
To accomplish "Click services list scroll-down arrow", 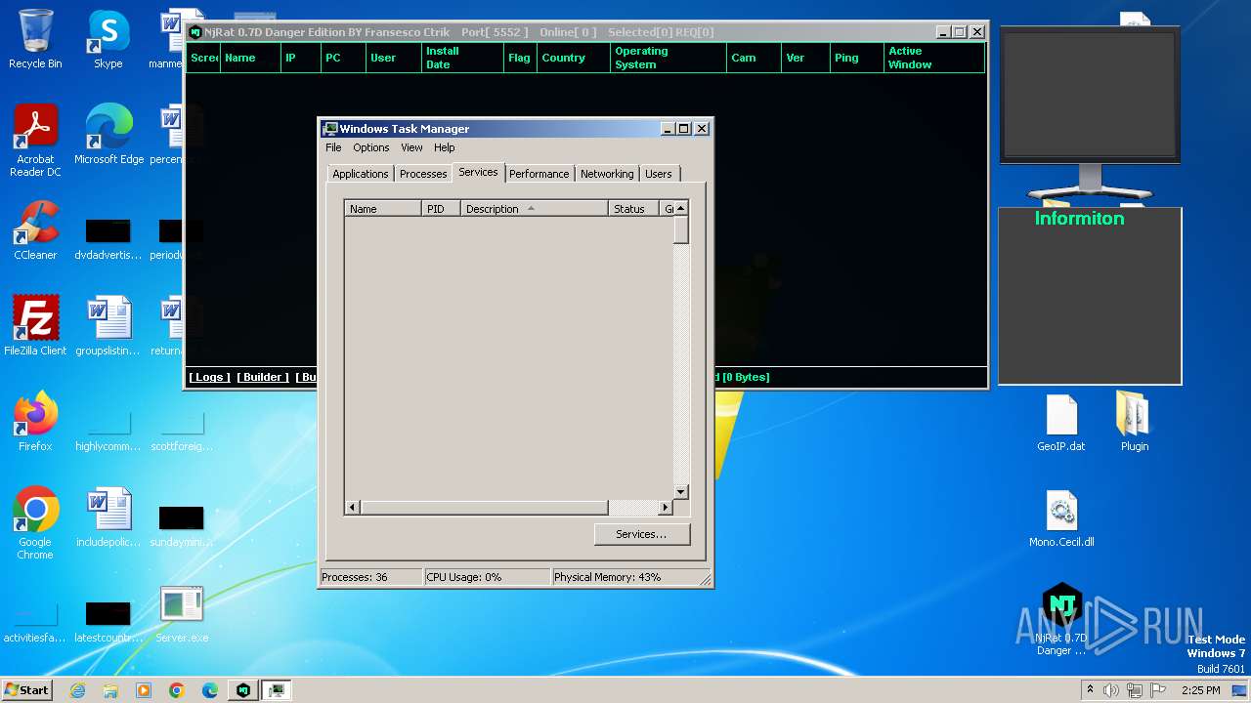I will pyautogui.click(x=681, y=492).
